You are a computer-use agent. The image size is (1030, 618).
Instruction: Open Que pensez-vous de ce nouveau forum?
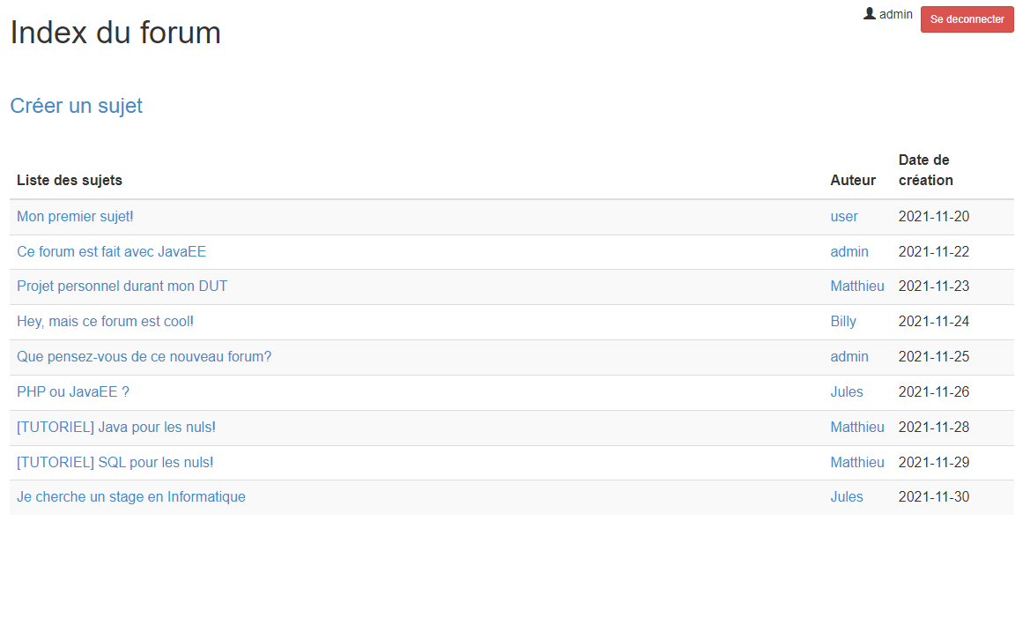click(144, 357)
